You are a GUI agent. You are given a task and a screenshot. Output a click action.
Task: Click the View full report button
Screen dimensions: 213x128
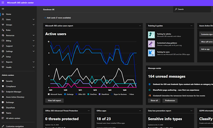[x=55, y=100]
